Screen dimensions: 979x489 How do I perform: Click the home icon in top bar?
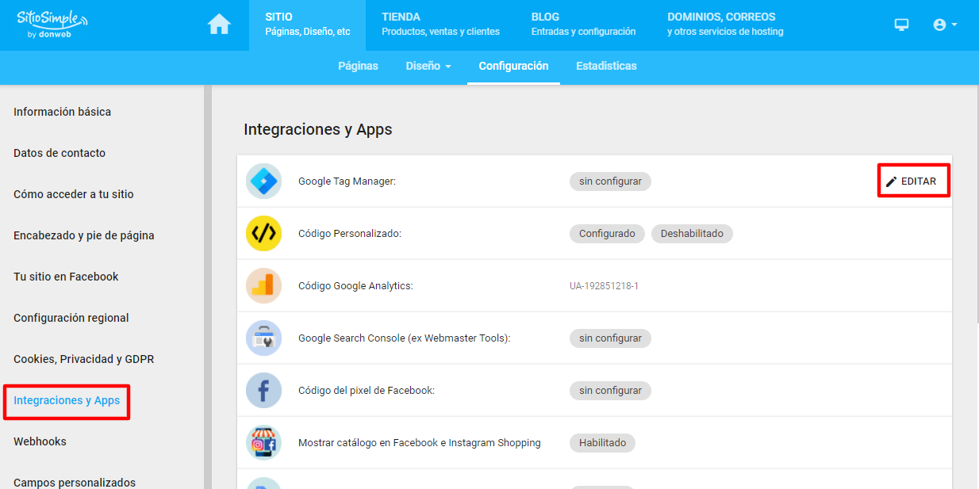(x=219, y=25)
